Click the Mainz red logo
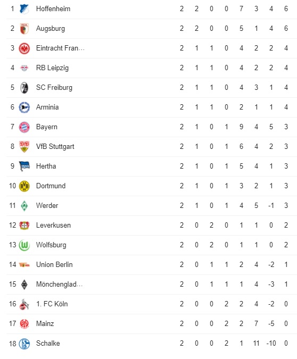 [24, 324]
